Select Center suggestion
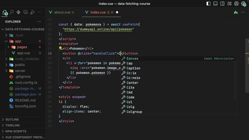Screen dimensions: 249x140 178,83
